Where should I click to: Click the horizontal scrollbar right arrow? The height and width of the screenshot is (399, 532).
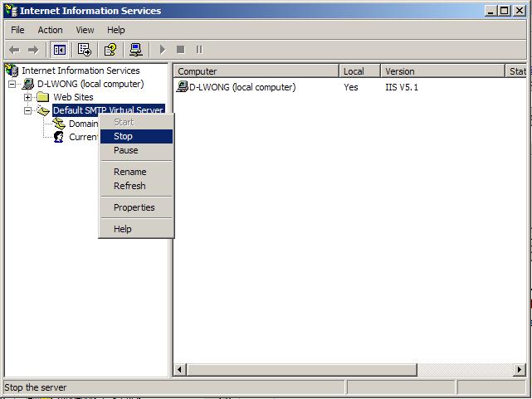[519, 369]
